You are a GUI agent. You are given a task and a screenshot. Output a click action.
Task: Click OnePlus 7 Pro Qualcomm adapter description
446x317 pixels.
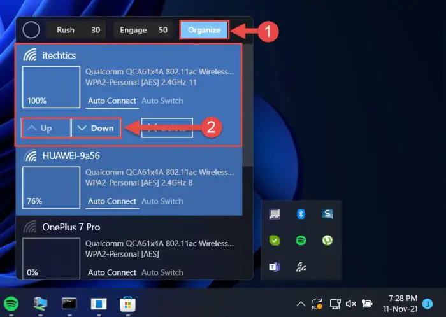pos(159,243)
